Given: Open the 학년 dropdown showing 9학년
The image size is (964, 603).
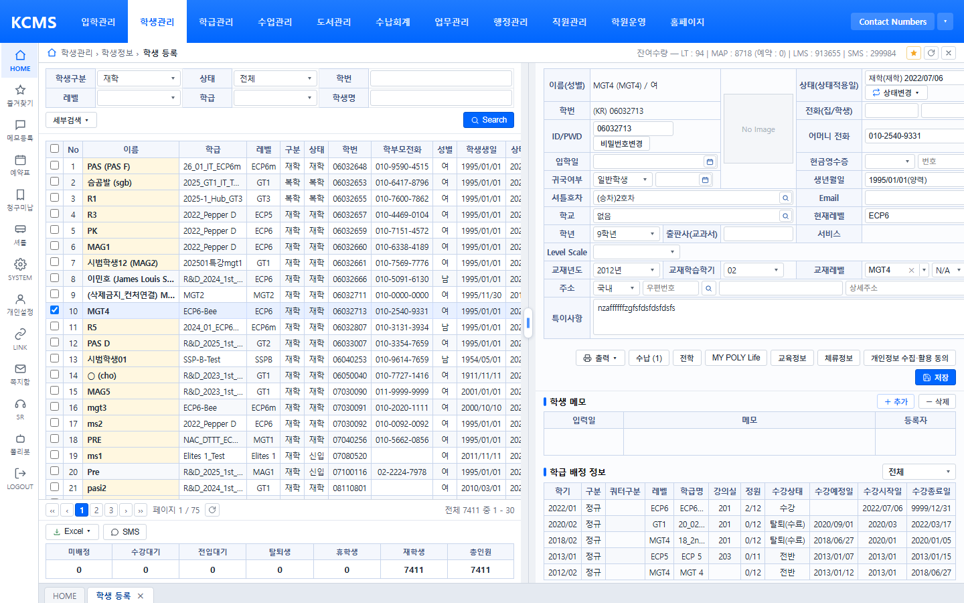Looking at the screenshot, I should tap(627, 234).
